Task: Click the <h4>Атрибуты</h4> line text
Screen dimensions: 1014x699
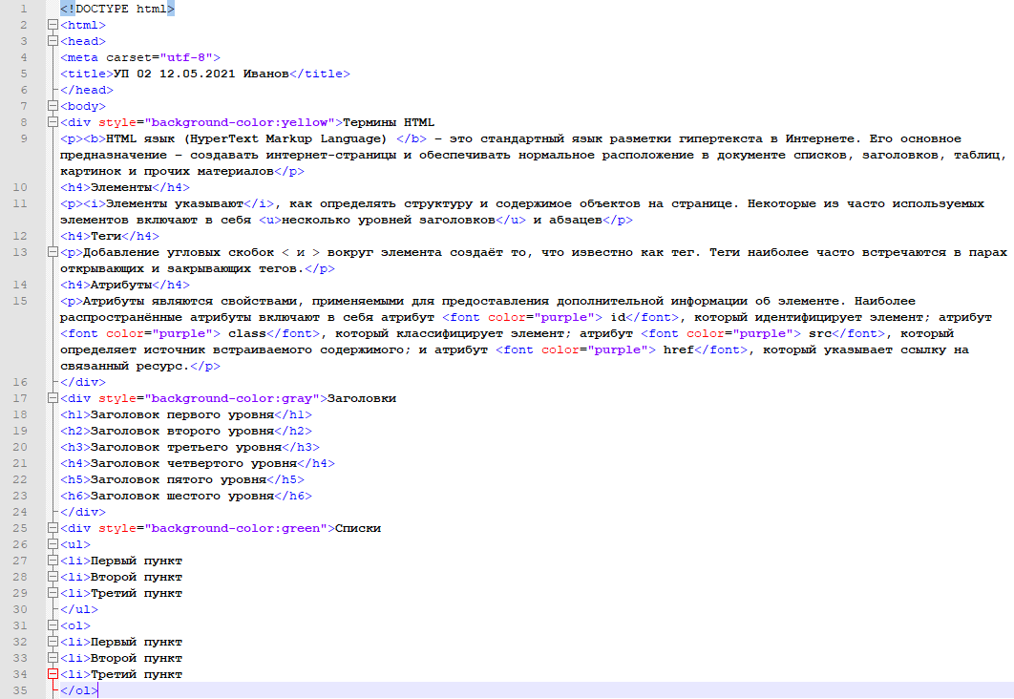Action: (x=125, y=285)
